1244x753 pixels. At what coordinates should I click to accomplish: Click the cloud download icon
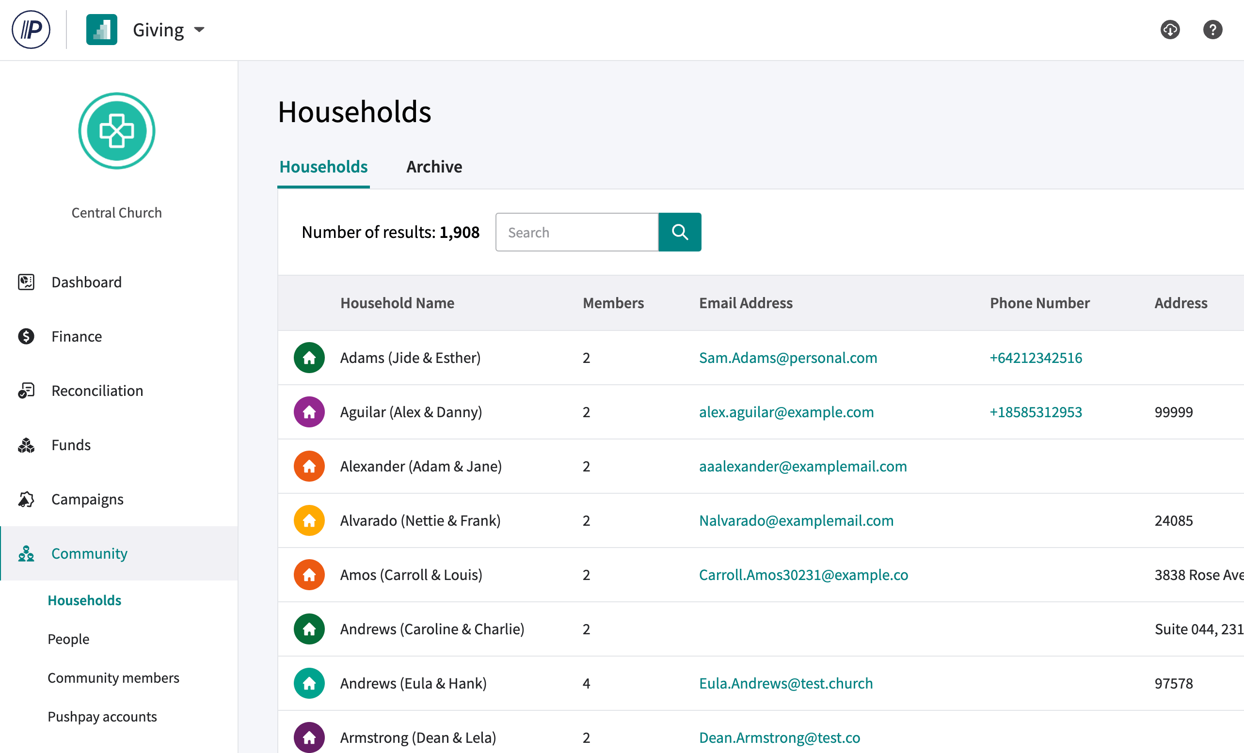tap(1169, 30)
